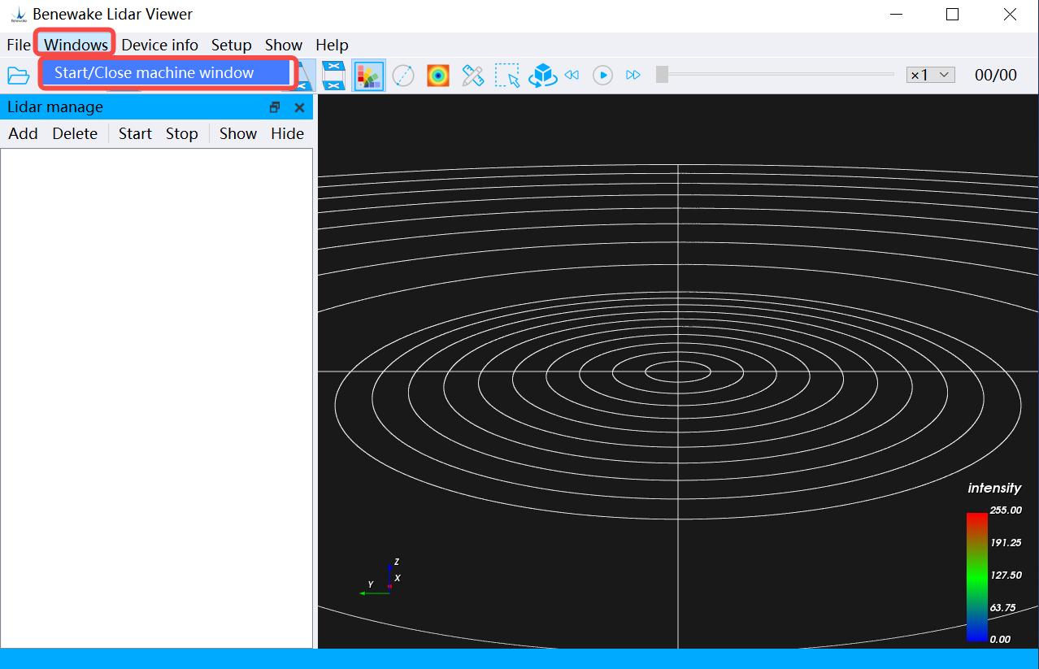This screenshot has width=1039, height=669.
Task: Step backward with the rewind button
Action: coord(572,75)
